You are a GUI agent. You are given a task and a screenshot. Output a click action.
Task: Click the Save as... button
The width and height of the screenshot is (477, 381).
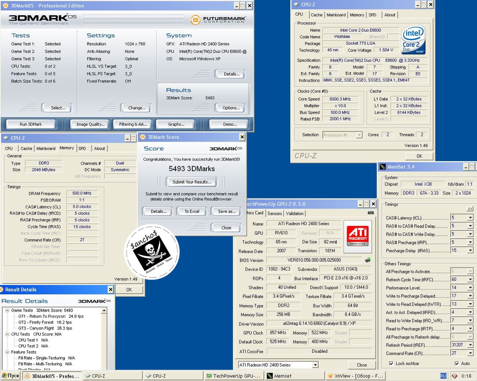click(226, 211)
